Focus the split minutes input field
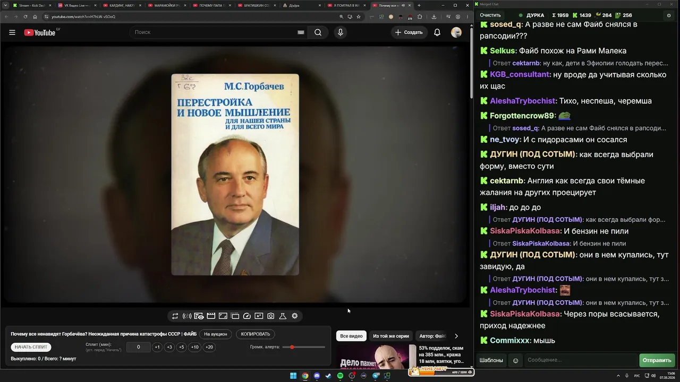 (x=138, y=347)
